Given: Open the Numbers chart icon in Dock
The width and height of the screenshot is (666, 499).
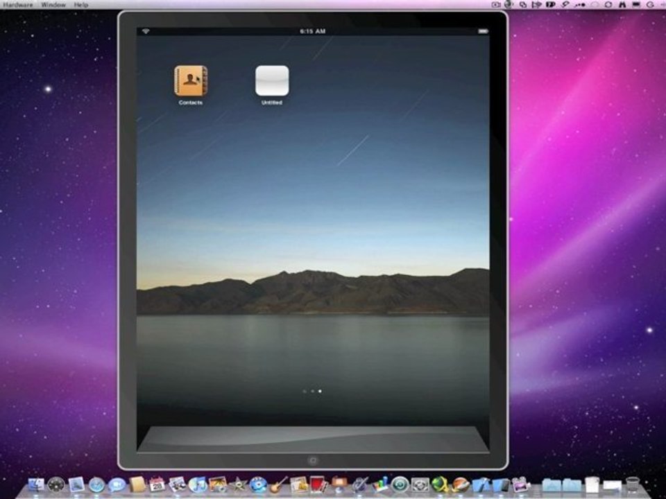Looking at the screenshot, I should click(x=379, y=484).
